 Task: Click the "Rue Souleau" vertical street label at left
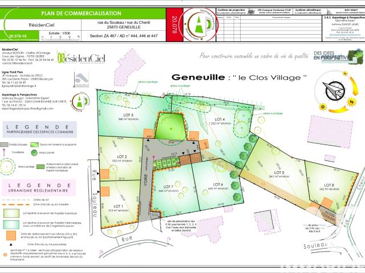94,193
